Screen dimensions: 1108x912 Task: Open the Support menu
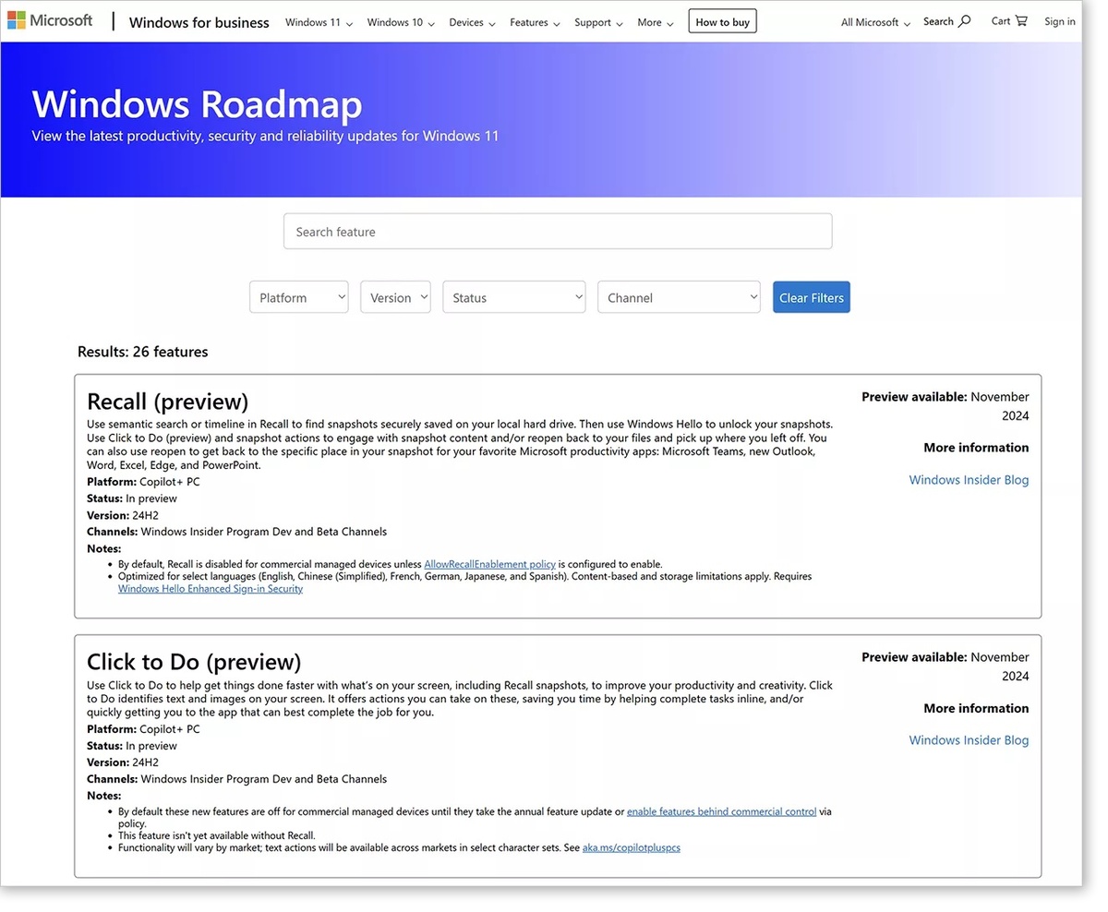pyautogui.click(x=598, y=22)
